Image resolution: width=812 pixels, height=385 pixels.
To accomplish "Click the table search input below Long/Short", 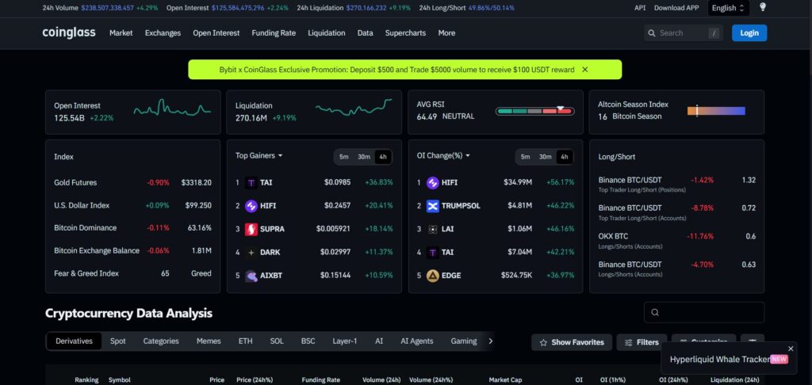I will 704,313.
